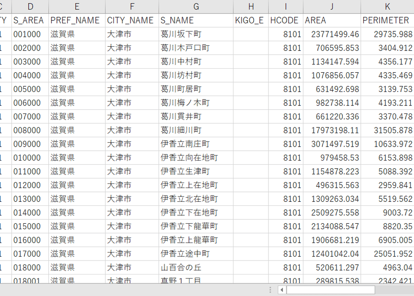Screen dimensions: 414x296
Task: Select cell with S_AREA 009000
Action: [x=30, y=144]
